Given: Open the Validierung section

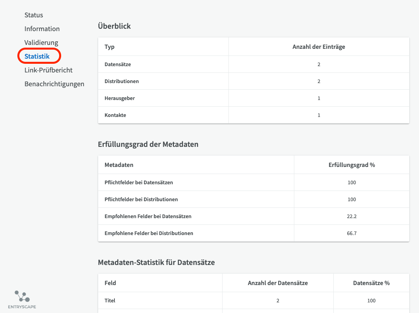Looking at the screenshot, I should point(41,43).
